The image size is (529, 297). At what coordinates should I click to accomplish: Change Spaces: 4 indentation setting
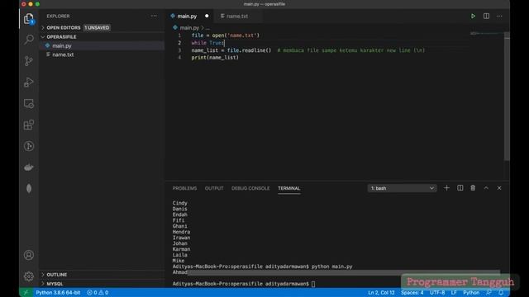412,293
